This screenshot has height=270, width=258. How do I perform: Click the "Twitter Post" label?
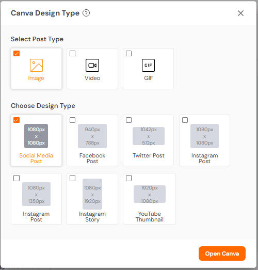pos(149,155)
